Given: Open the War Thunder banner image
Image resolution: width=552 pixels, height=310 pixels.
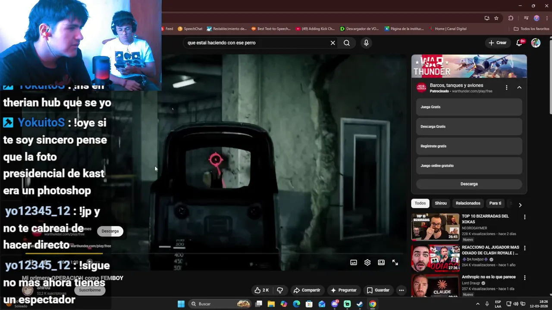Looking at the screenshot, I should pyautogui.click(x=469, y=66).
